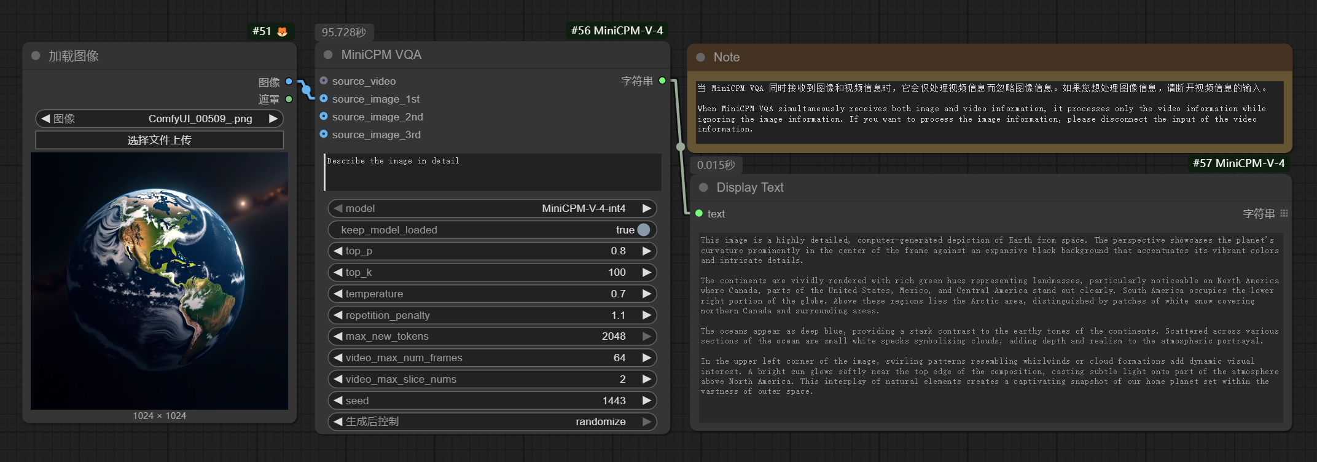Screen dimensions: 1317x462
Task: Switch model with the right arrow
Action: coord(647,208)
